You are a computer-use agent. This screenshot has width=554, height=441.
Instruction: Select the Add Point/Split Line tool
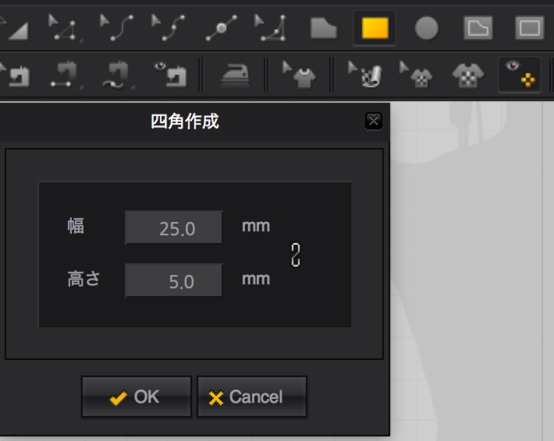[221, 28]
